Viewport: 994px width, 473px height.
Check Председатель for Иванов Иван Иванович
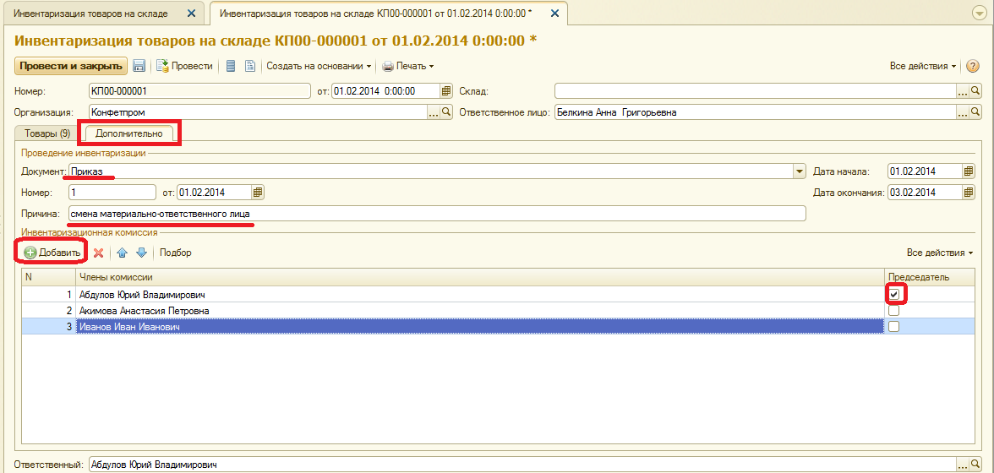click(x=894, y=327)
